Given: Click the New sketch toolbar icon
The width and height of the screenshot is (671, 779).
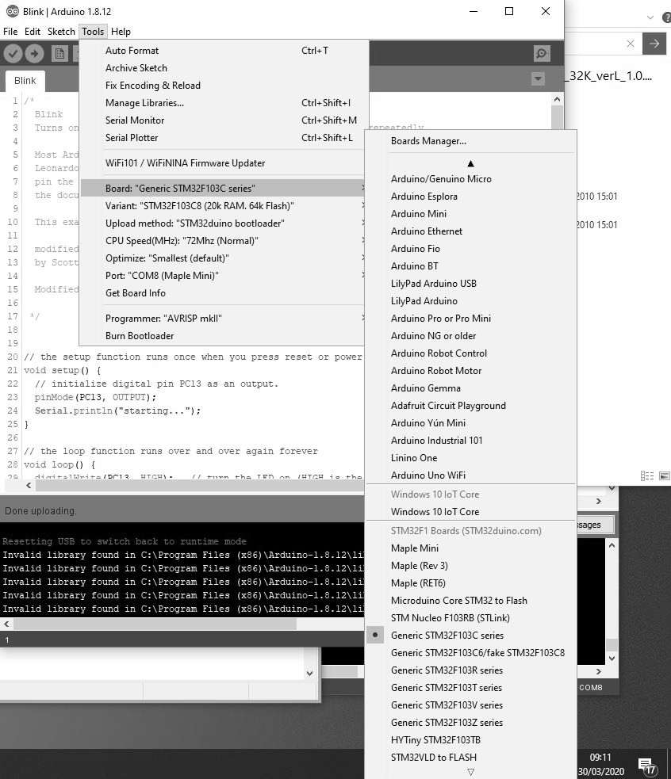Looking at the screenshot, I should (59, 53).
